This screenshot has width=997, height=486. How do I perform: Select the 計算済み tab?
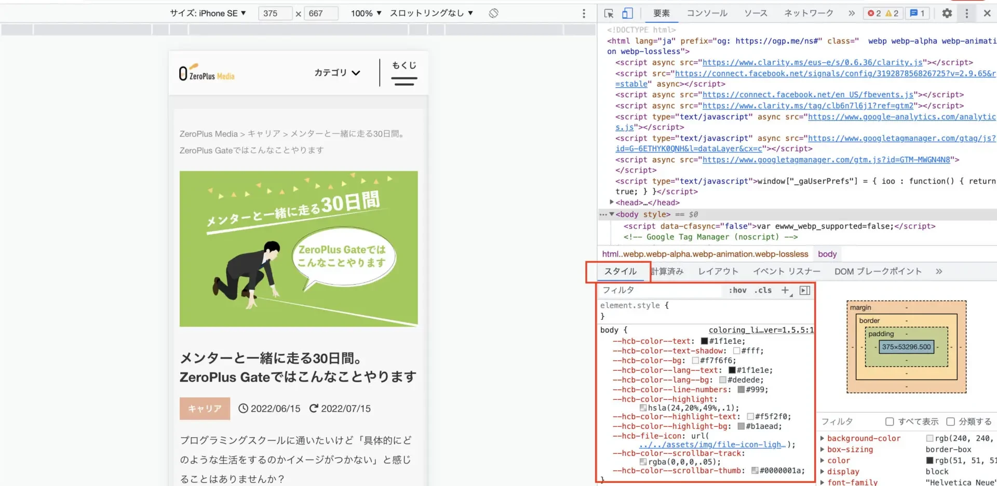(x=667, y=272)
